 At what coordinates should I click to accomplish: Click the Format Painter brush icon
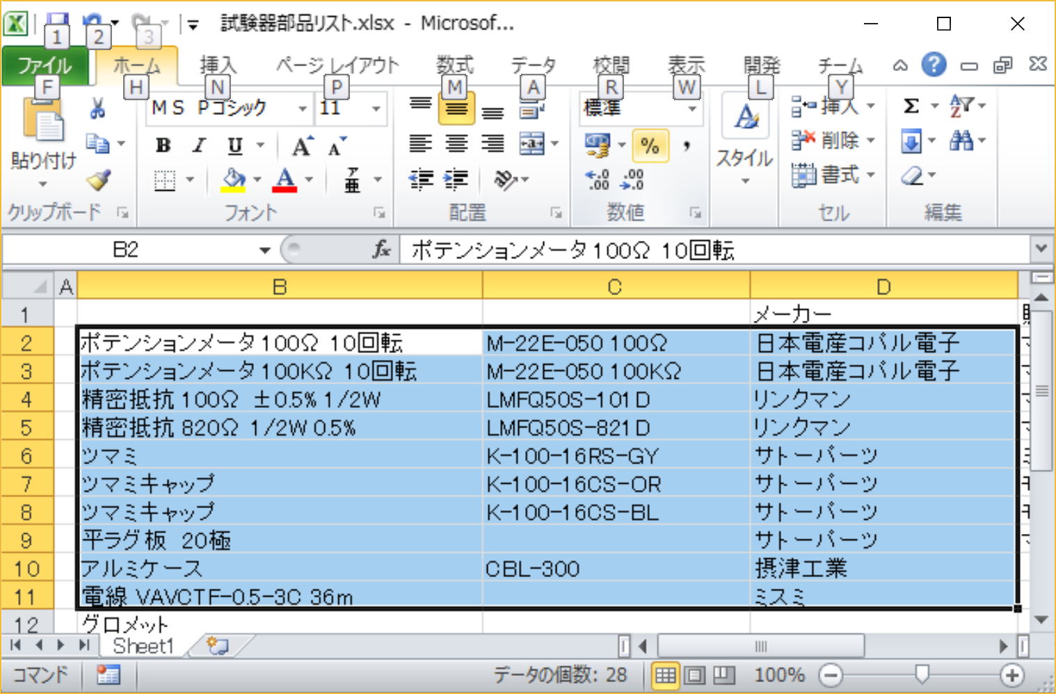pos(98,180)
